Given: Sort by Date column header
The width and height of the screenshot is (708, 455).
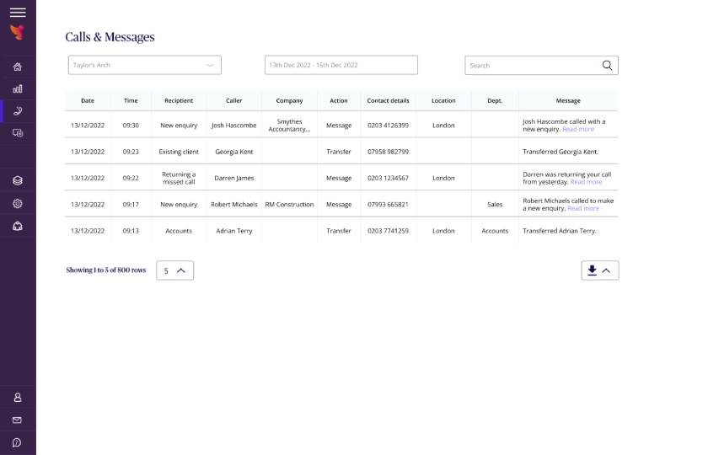Looking at the screenshot, I should tap(88, 100).
